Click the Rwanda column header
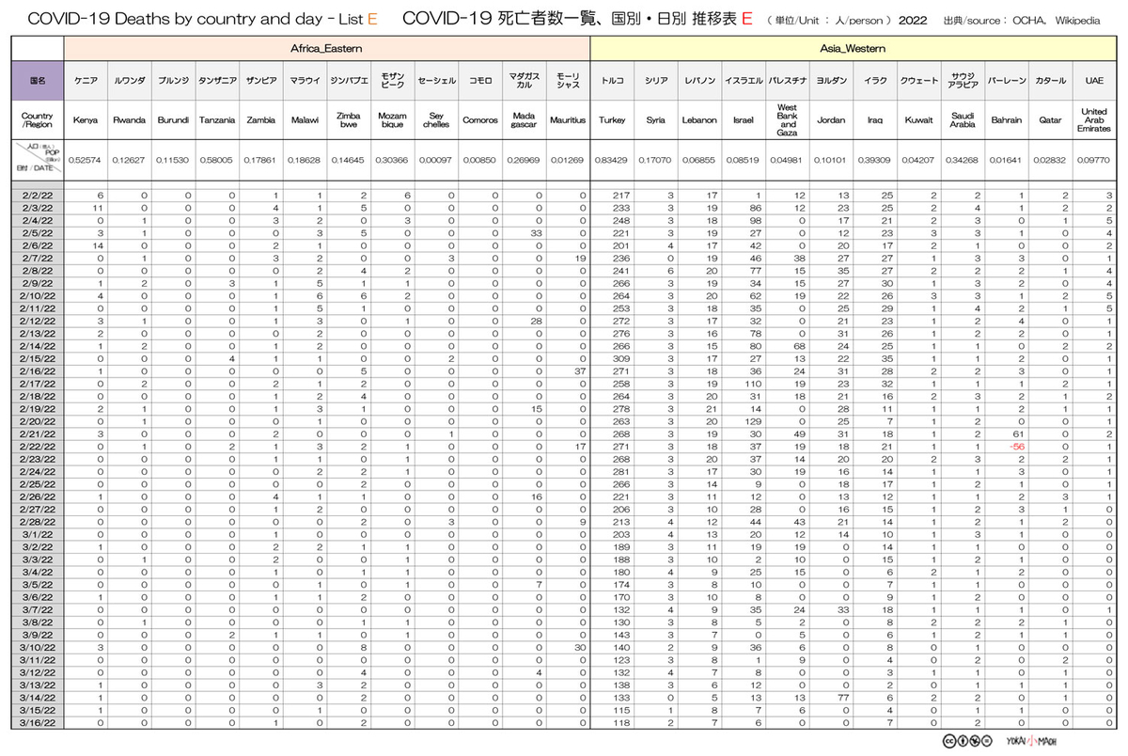The image size is (1128, 756). pos(129,120)
